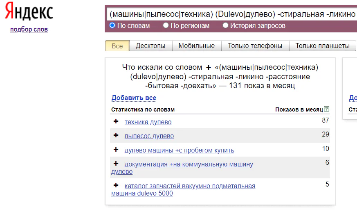
Task: Click the Статистика по словам column header
Action: tap(143, 109)
